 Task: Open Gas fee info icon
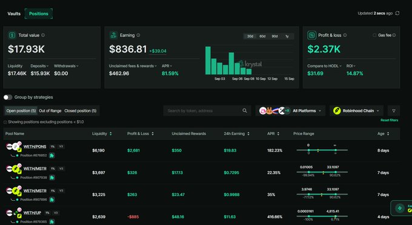(394, 35)
